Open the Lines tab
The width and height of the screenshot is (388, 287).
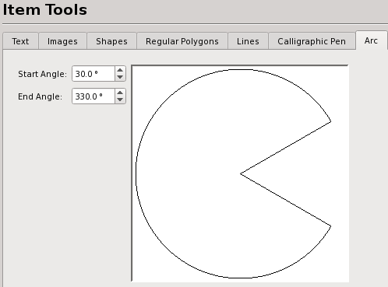point(248,41)
